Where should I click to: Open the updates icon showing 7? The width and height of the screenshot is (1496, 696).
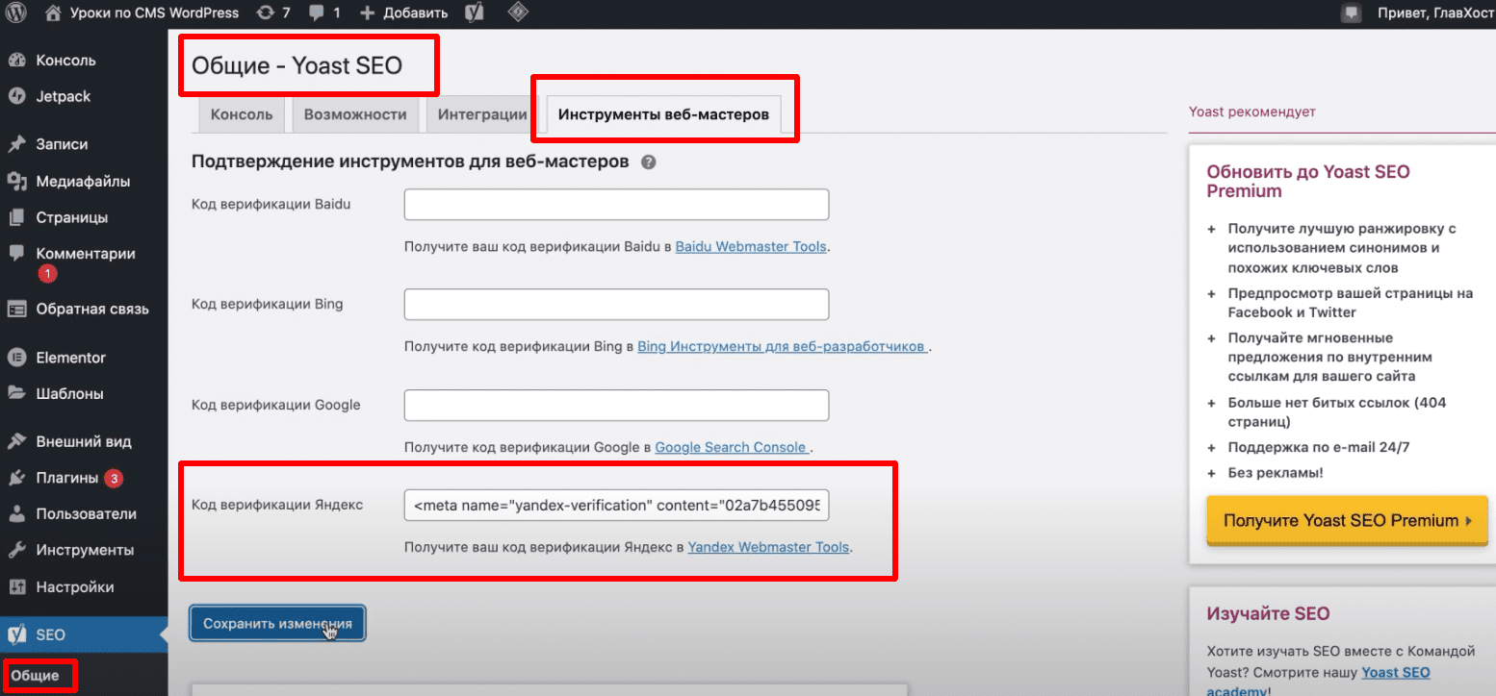[265, 13]
